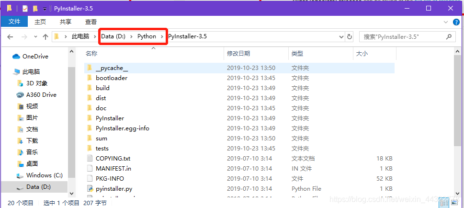Screen dimensions: 464x208
Task: Navigate to Python in address breadcrumb
Action: tap(147, 37)
